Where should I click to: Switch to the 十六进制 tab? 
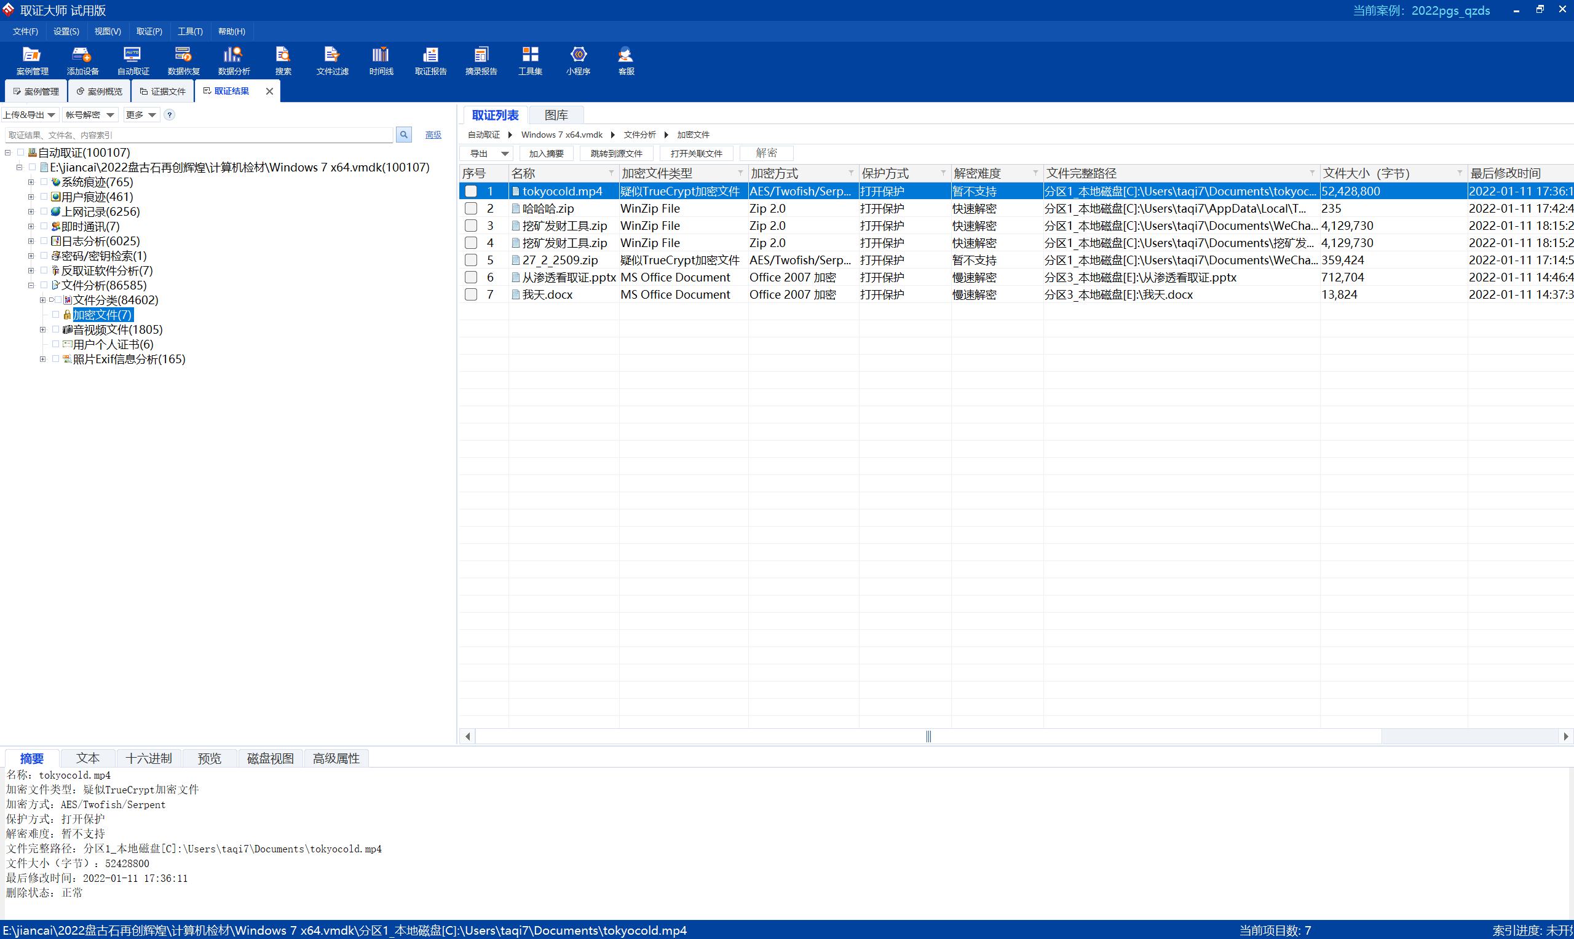tap(149, 758)
